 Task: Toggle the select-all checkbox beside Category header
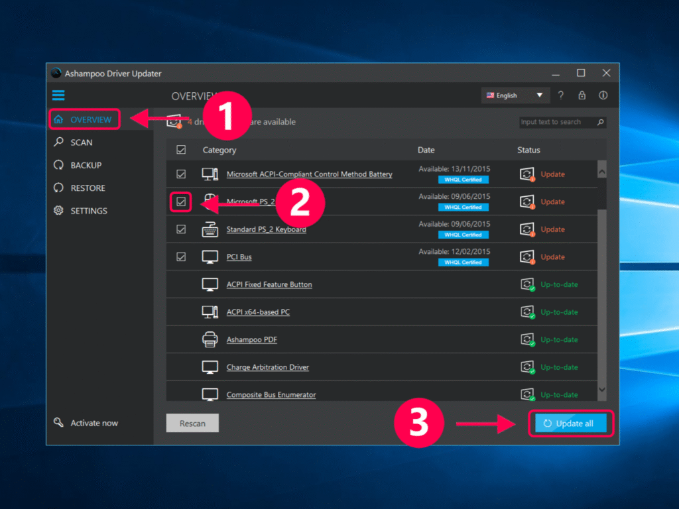(x=181, y=150)
